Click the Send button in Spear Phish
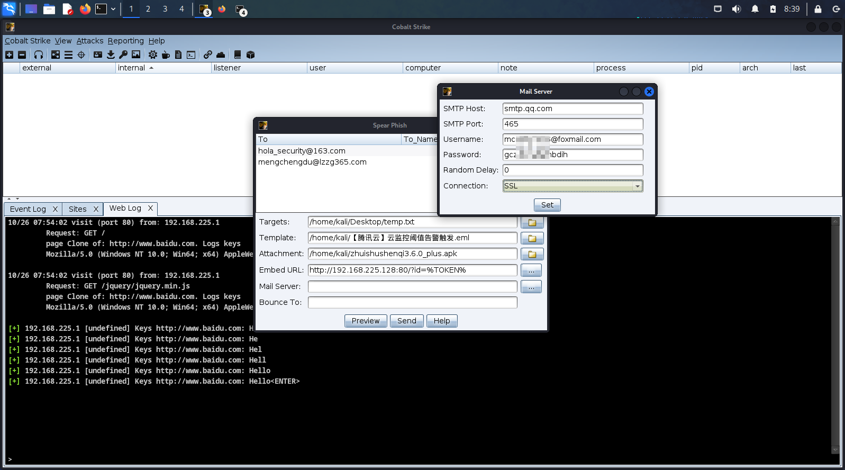 [406, 321]
